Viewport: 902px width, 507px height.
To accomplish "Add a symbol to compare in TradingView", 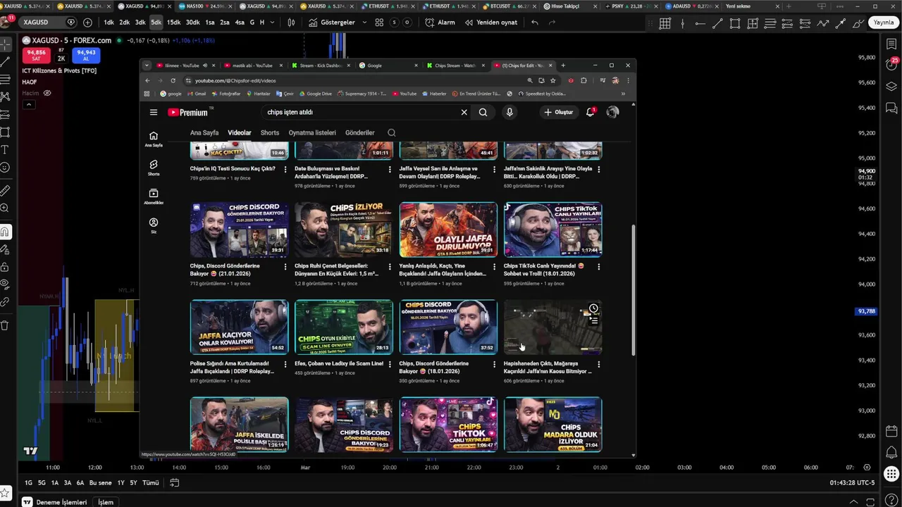I will click(87, 22).
